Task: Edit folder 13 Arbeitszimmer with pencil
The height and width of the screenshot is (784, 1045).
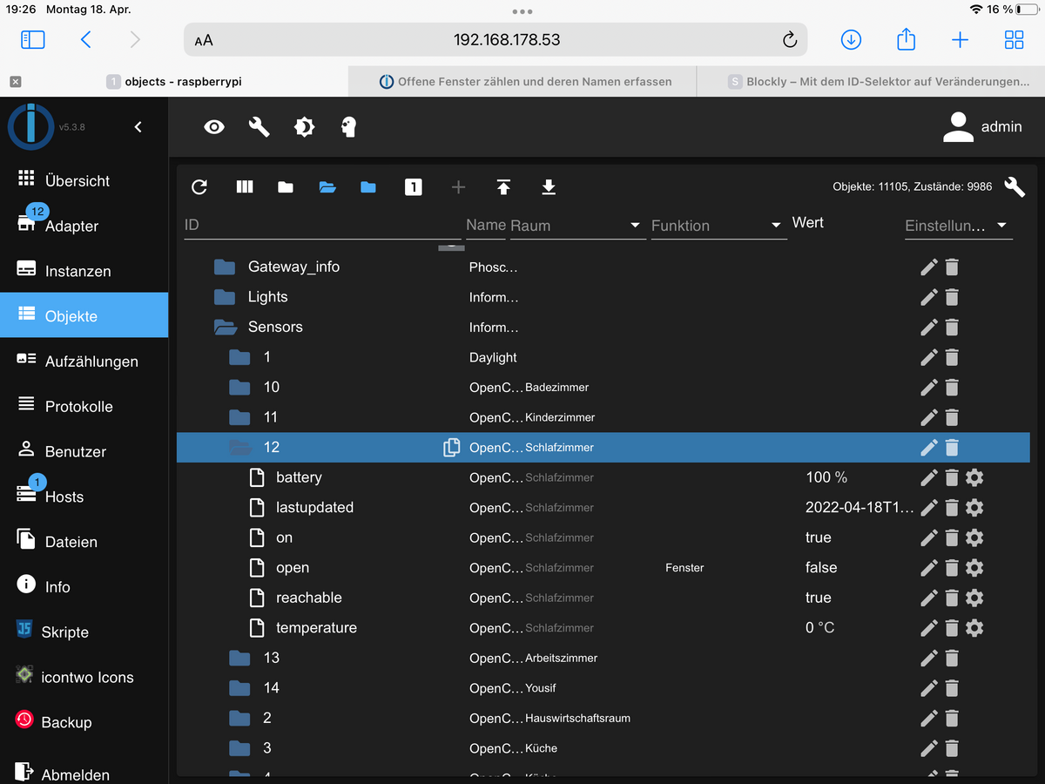Action: point(929,658)
